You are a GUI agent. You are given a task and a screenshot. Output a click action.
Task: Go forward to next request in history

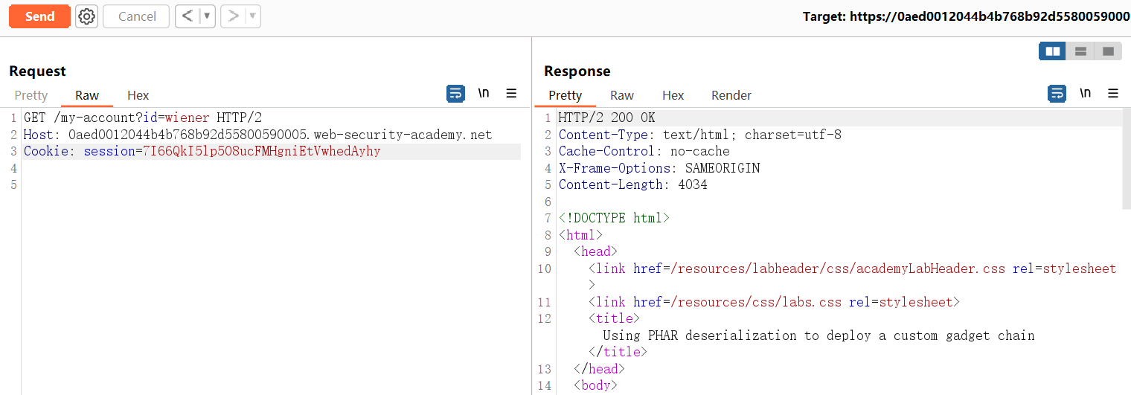click(x=233, y=16)
